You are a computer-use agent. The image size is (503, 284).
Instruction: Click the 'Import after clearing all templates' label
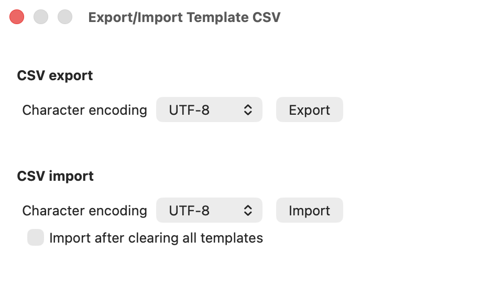point(156,238)
